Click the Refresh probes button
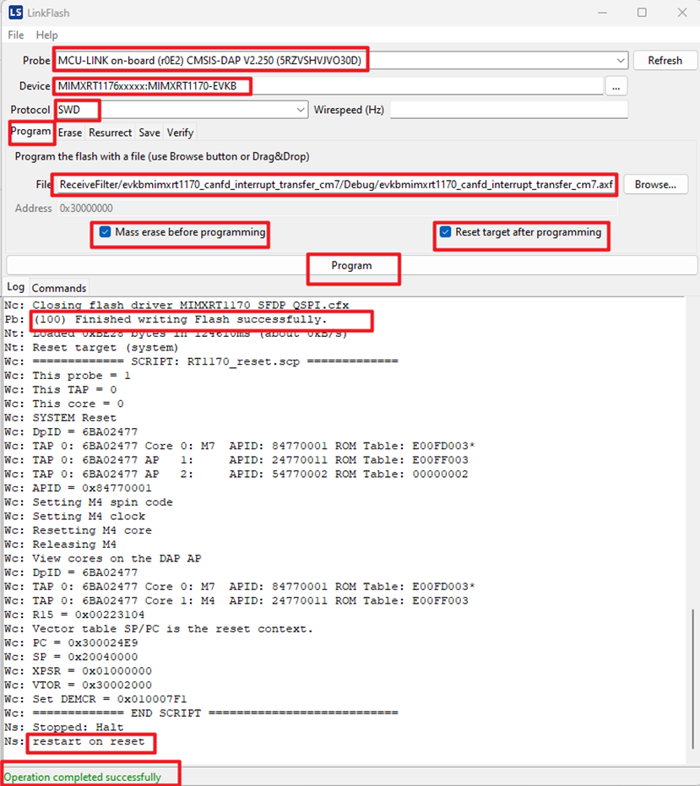Screen dimensions: 700x786 tap(665, 61)
